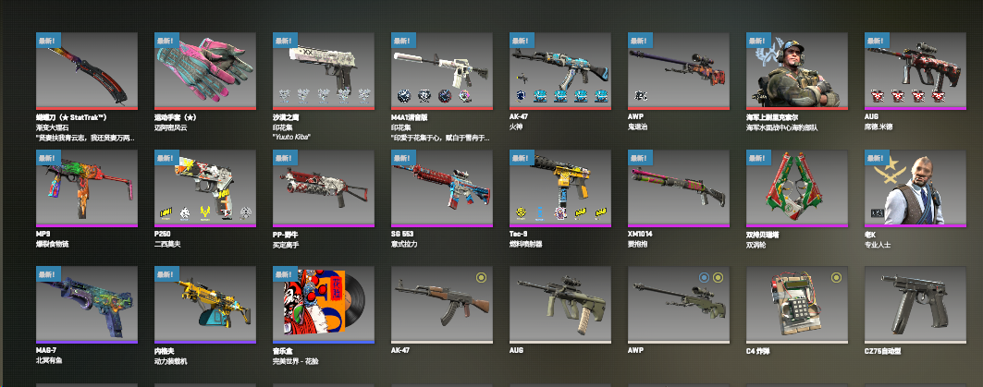Select the Tec-9 燃料喷射器 skin
The width and height of the screenshot is (983, 387).
[559, 187]
